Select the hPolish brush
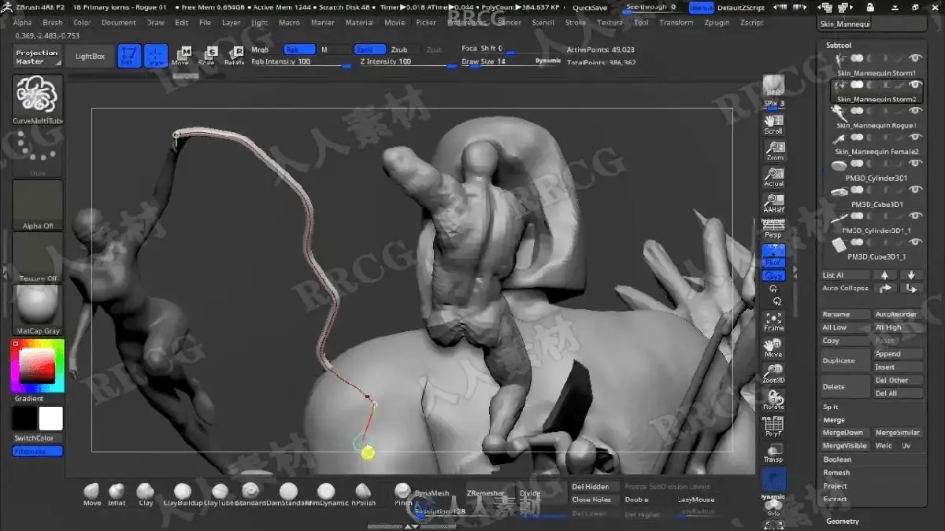Screen dimensions: 945x531 (x=363, y=495)
